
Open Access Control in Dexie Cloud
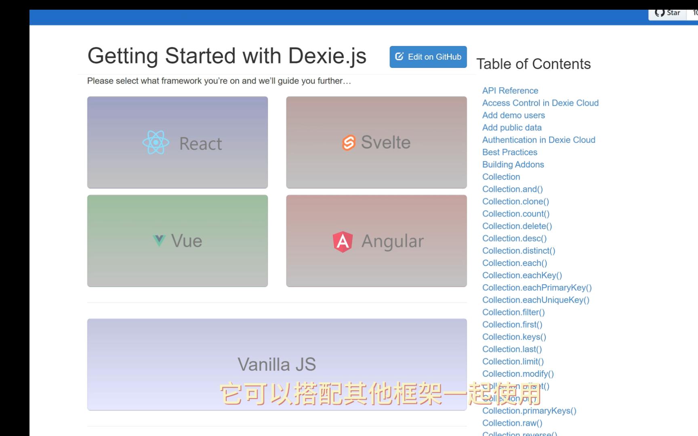(540, 103)
